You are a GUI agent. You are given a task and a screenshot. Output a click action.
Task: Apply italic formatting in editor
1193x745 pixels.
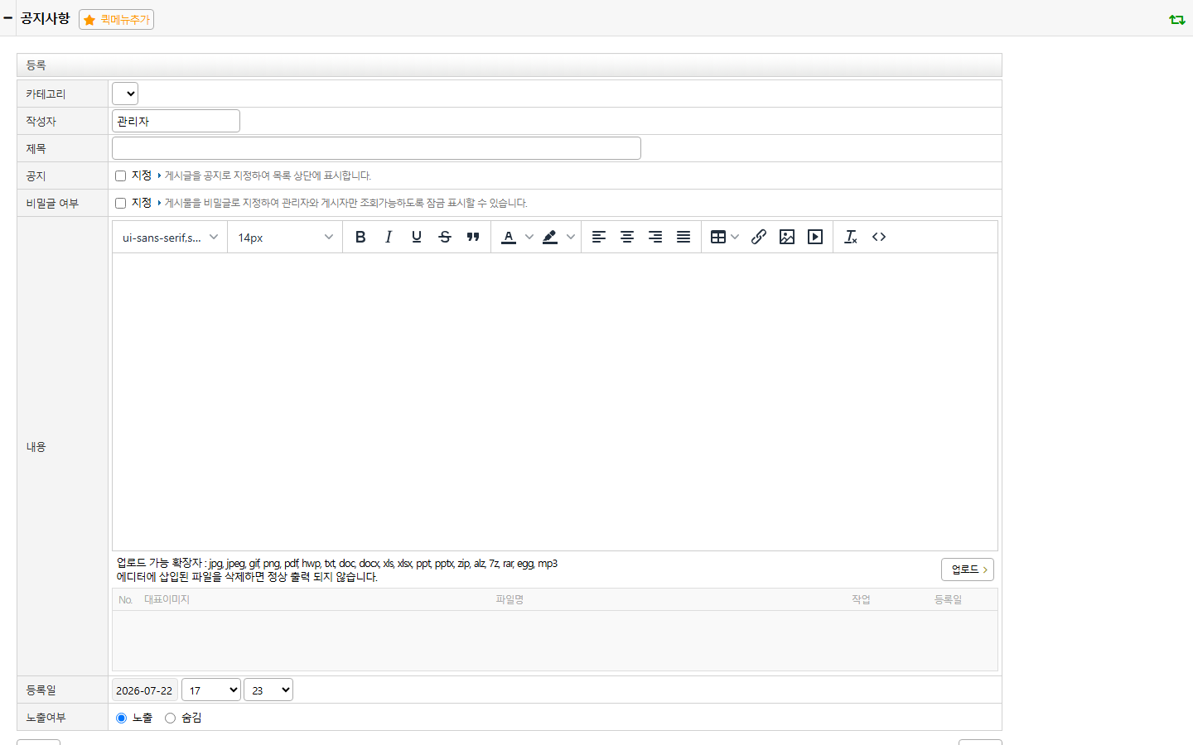(389, 237)
